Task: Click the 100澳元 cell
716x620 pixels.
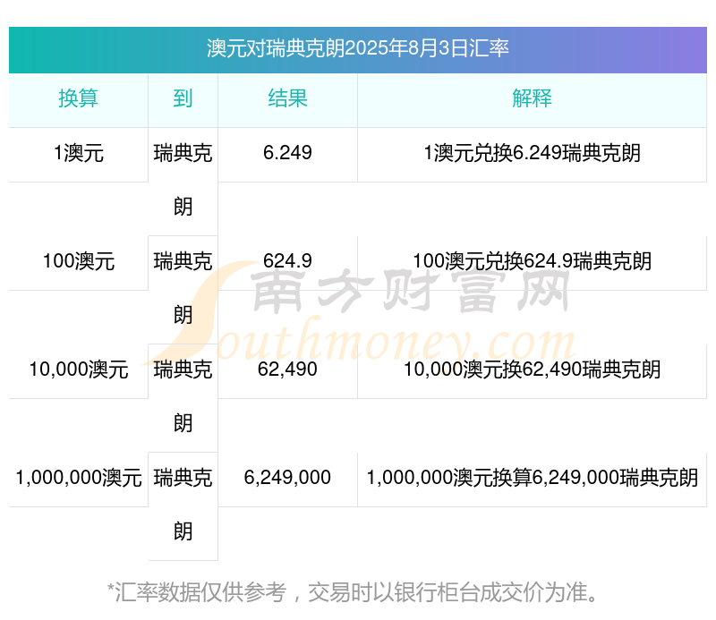Action: pos(78,261)
